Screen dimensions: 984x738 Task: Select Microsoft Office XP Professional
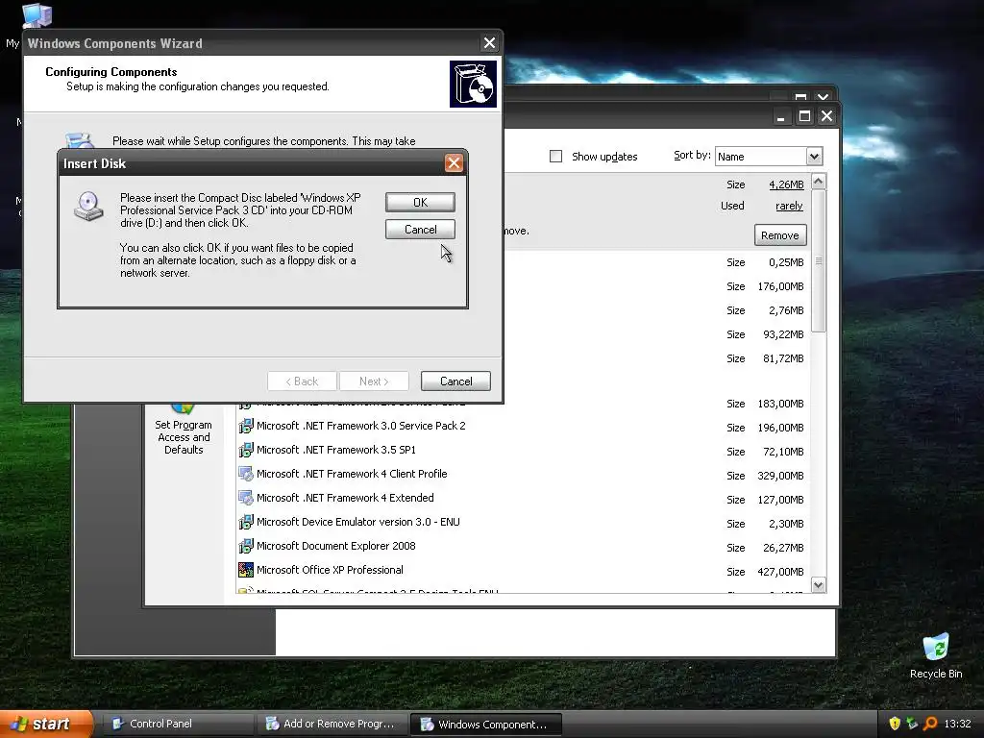[330, 570]
